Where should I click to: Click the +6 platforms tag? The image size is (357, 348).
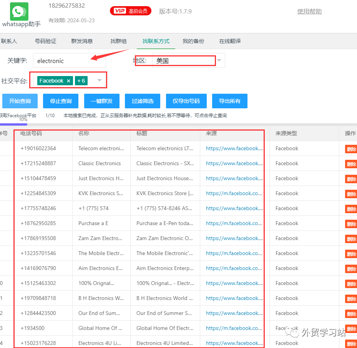pos(81,81)
